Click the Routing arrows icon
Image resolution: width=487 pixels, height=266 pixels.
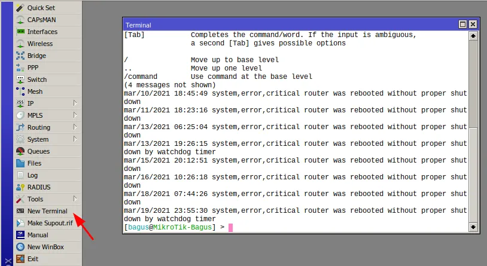pyautogui.click(x=20, y=127)
